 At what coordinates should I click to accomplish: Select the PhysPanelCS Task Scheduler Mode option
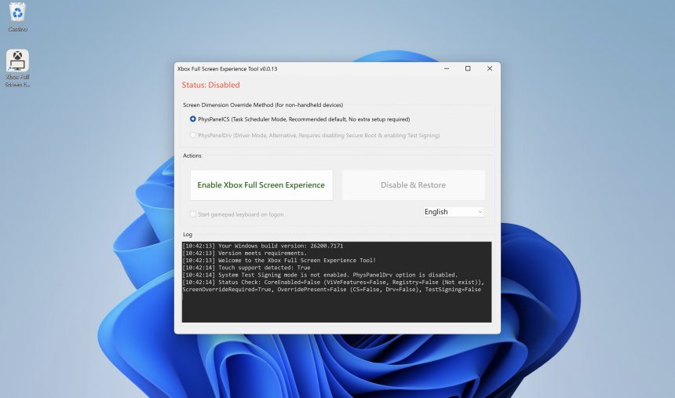tap(193, 119)
